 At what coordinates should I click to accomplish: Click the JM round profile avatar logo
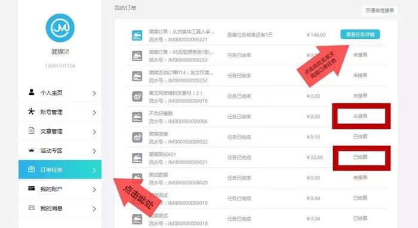click(x=60, y=28)
